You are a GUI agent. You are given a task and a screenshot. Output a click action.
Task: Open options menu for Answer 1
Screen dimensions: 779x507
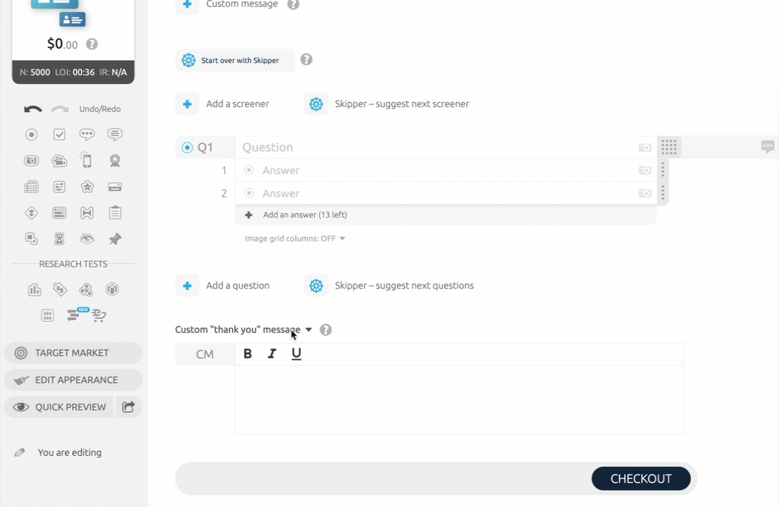663,170
